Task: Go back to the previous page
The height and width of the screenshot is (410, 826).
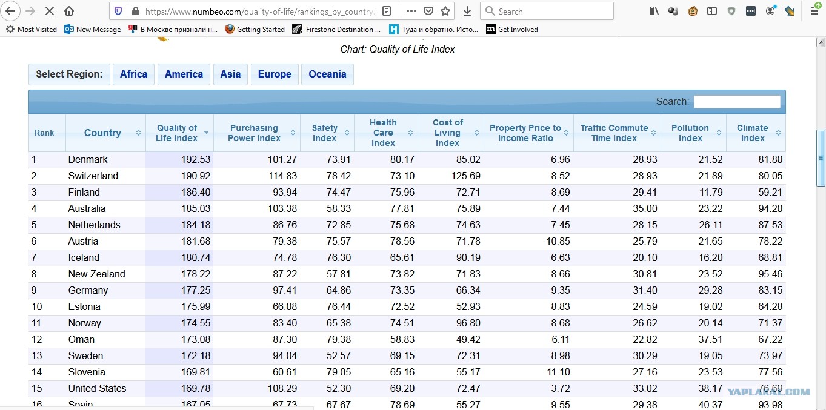Action: (10, 11)
